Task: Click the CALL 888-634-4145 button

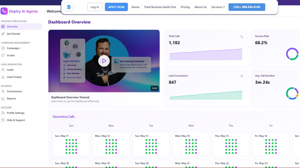Action: click(x=247, y=7)
